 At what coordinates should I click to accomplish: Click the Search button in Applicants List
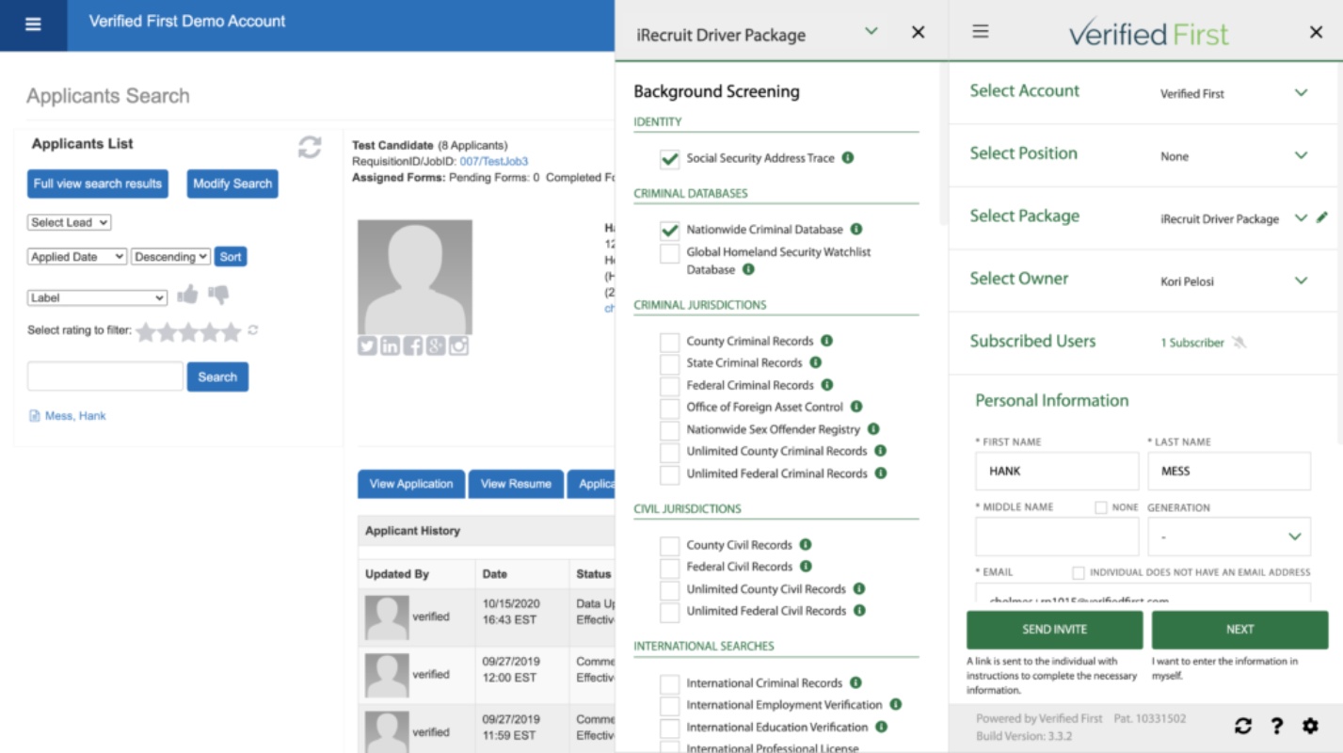(217, 376)
